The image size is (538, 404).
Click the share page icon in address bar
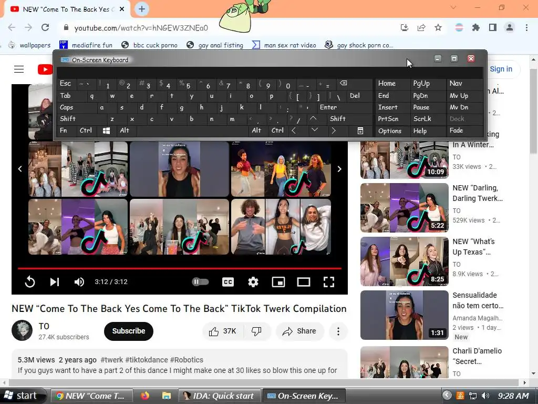pyautogui.click(x=421, y=27)
